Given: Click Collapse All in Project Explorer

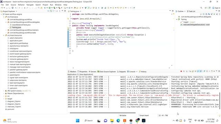Looking at the screenshot, I should 48,11.
